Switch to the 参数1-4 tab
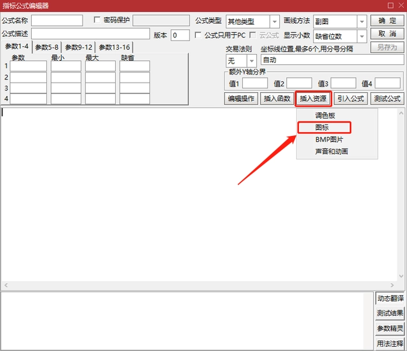407x351 pixels. click(17, 46)
